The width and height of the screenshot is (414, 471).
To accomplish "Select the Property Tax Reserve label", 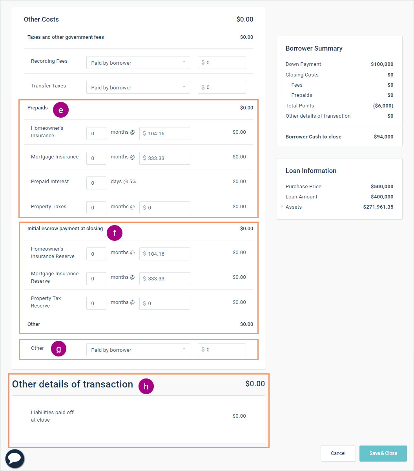I will [46, 302].
